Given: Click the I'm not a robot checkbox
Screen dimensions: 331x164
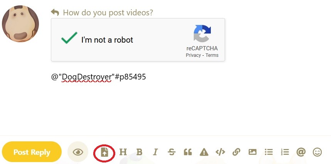Looking at the screenshot, I should coord(69,38).
